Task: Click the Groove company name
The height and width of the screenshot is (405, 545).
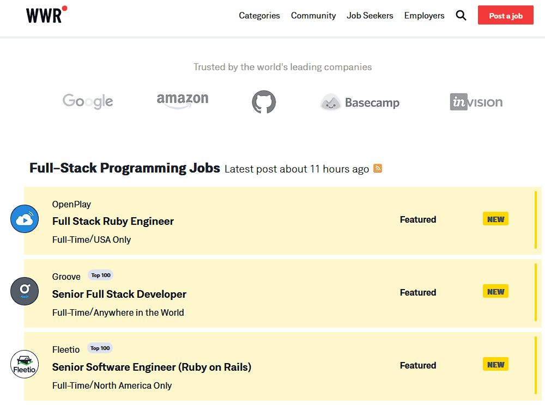Action: pos(66,277)
